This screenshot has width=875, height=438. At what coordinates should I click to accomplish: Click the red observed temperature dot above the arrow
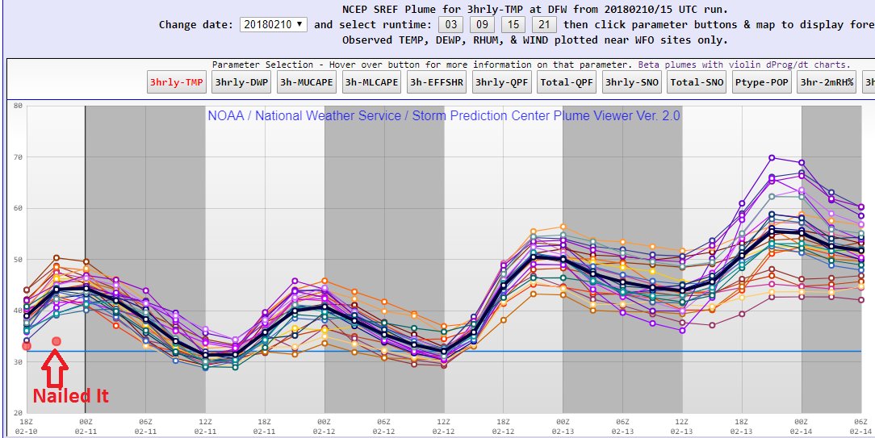(57, 341)
